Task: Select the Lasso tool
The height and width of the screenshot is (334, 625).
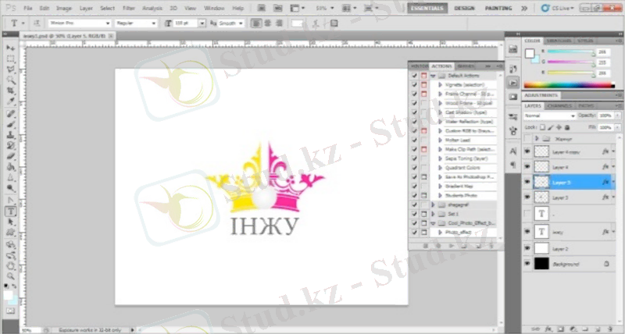Action: 11,69
